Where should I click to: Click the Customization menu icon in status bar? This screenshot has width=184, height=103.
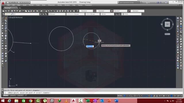click(x=181, y=96)
